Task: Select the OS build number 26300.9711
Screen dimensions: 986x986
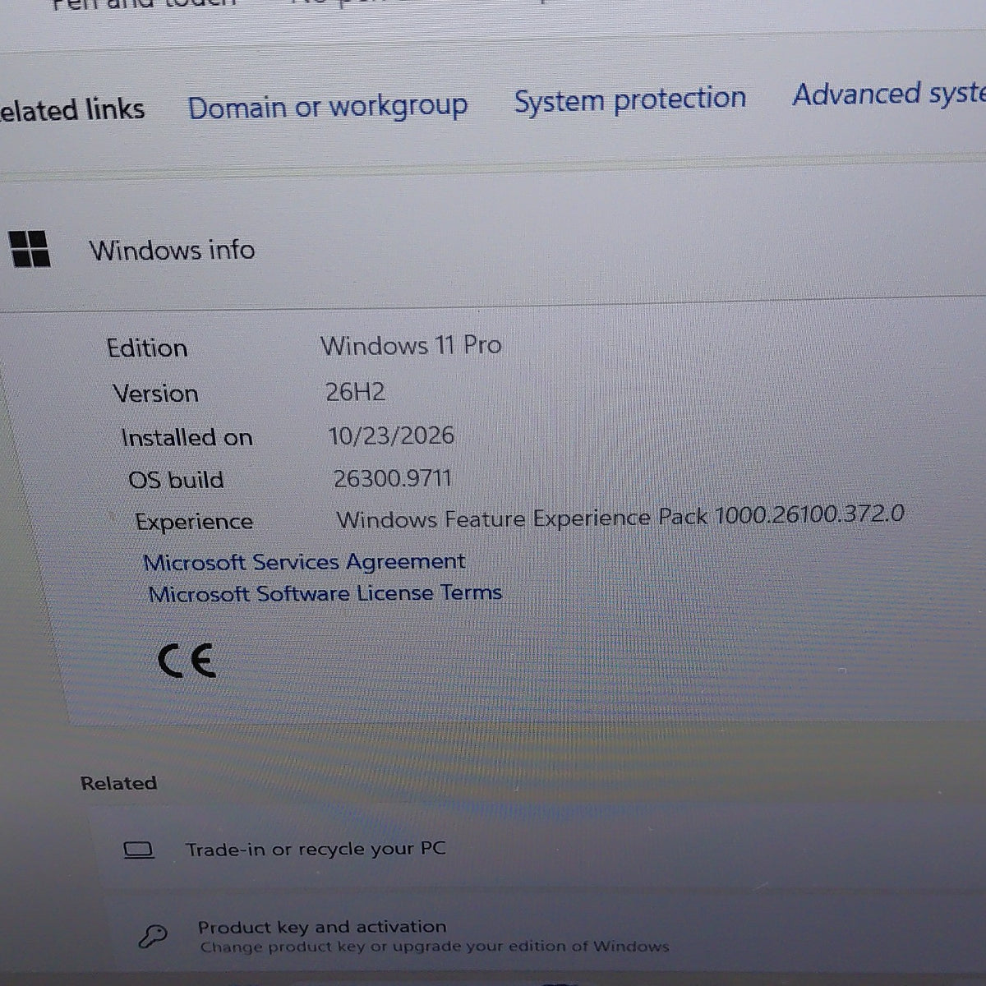Action: (x=393, y=478)
